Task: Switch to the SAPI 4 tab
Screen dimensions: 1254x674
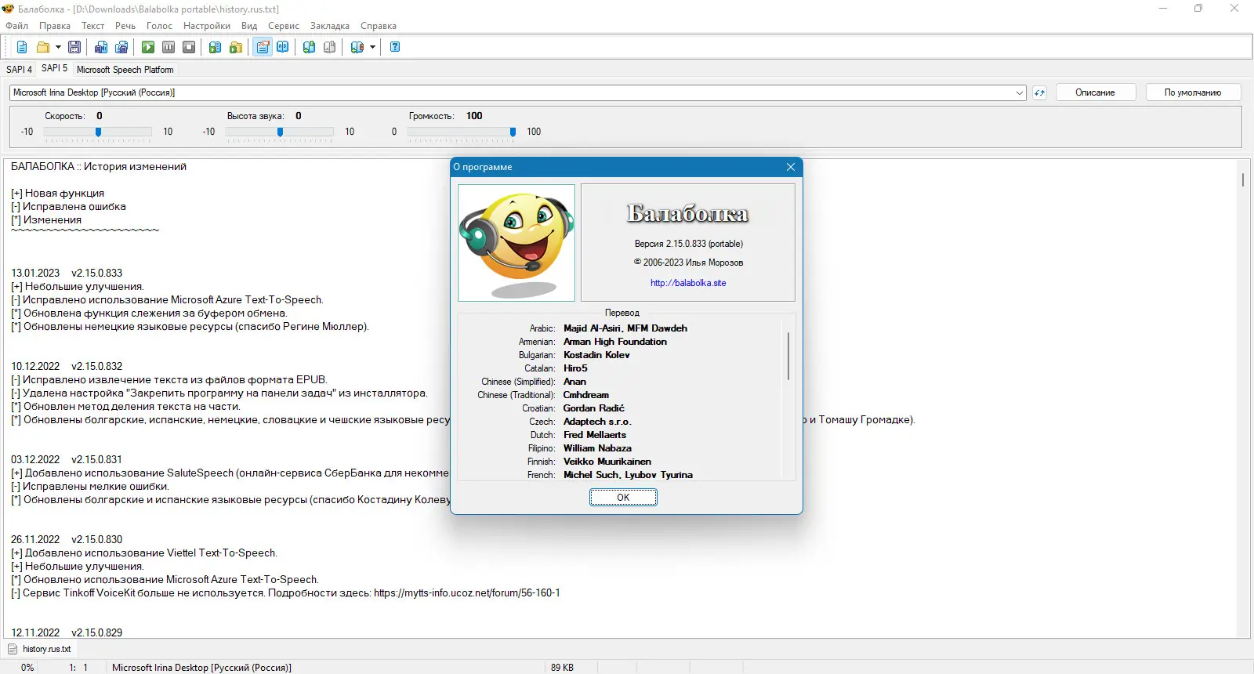Action: click(20, 70)
